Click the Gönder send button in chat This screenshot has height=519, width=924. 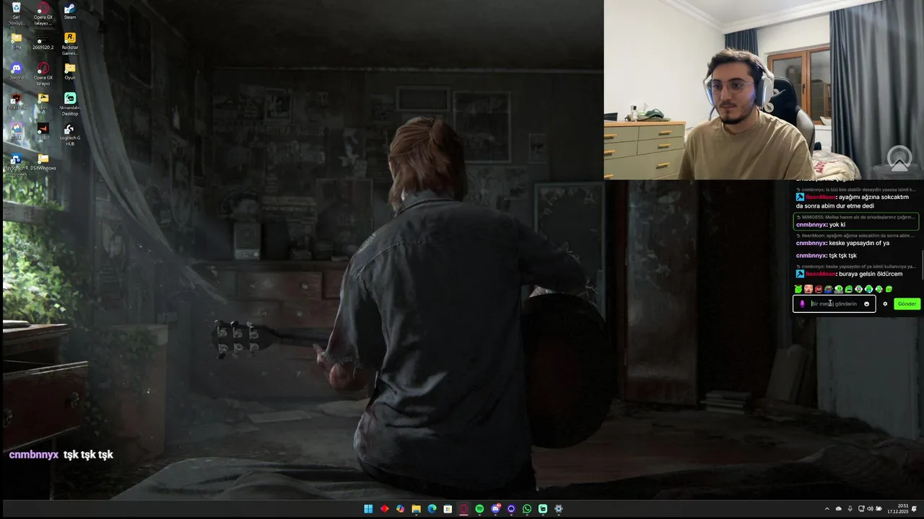[907, 303]
